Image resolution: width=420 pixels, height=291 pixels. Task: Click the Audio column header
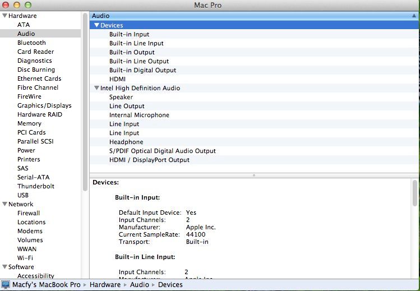coord(254,16)
